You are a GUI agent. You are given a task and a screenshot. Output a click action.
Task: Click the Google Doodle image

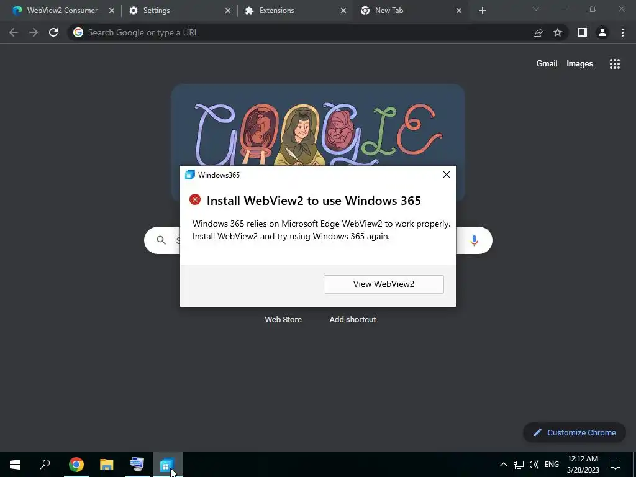317,125
